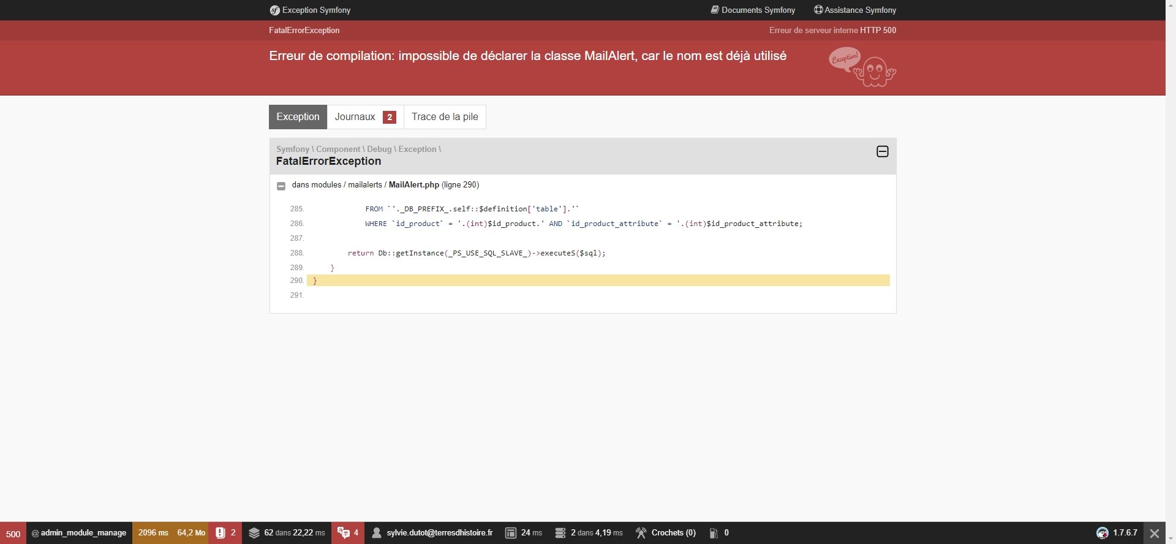
Task: Click the lifebuoy icon beside Assistance Symfony
Action: click(818, 10)
